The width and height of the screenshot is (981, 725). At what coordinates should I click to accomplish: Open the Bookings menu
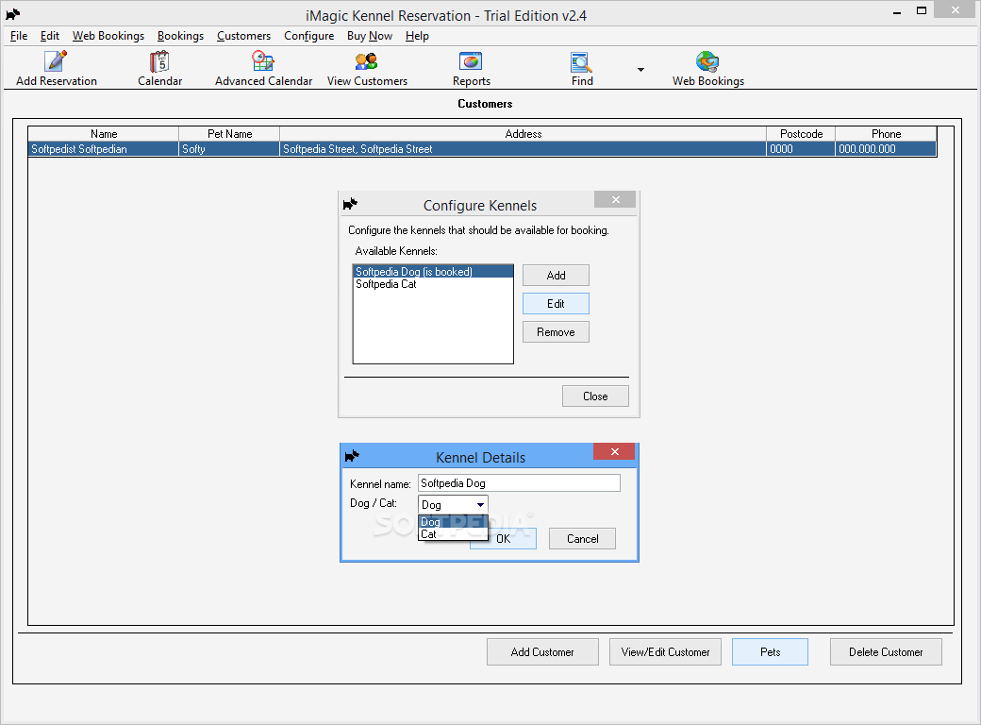click(181, 36)
